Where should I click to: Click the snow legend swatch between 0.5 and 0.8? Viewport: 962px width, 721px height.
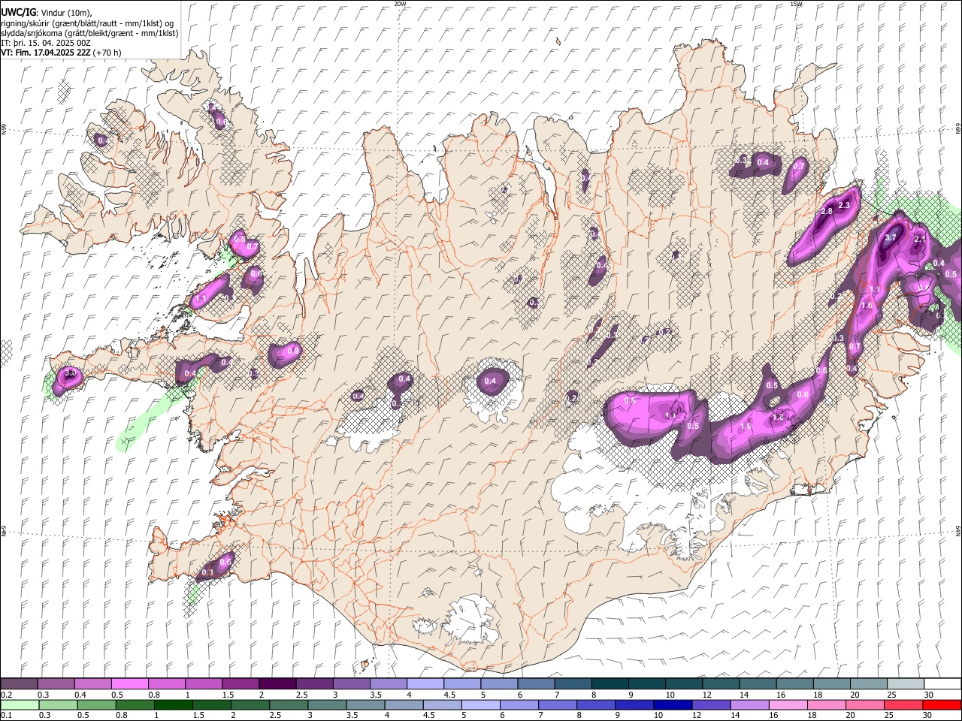click(x=129, y=683)
